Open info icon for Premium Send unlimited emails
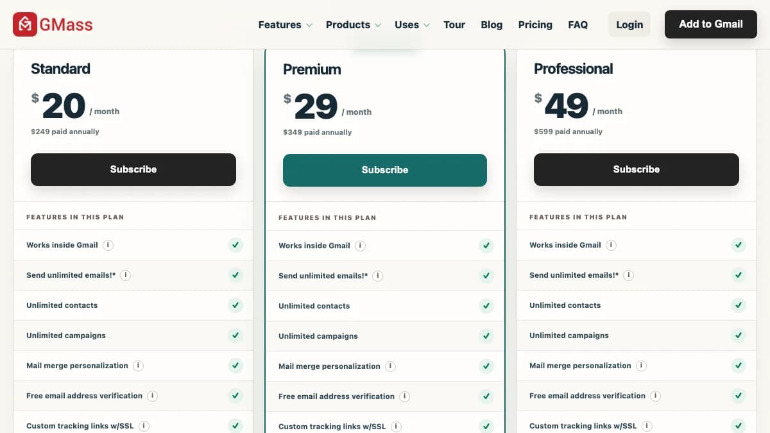770x433 pixels. pos(378,276)
